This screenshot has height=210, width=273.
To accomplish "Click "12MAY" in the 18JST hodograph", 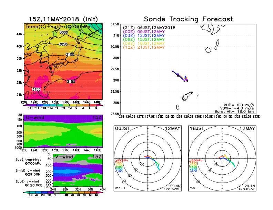I will pyautogui.click(x=247, y=129).
